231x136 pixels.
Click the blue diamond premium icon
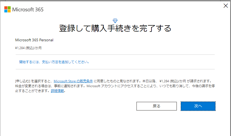(x=115, y=21)
